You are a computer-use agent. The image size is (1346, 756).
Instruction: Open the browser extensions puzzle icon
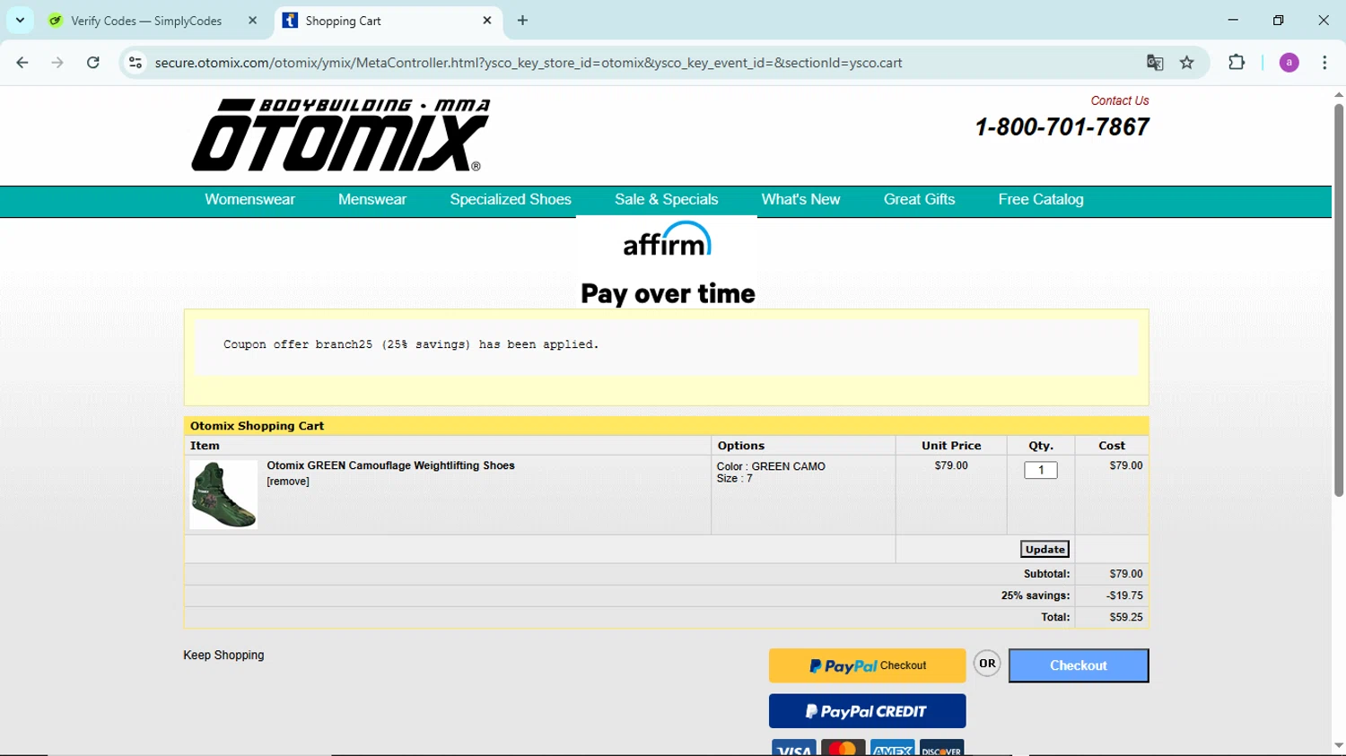click(1237, 63)
